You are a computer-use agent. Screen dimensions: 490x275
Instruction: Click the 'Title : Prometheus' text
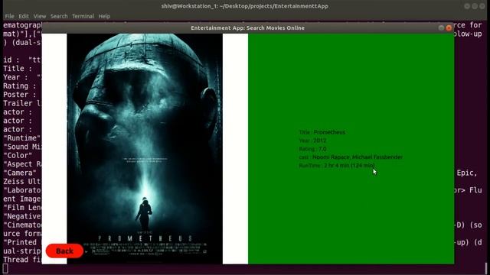tap(322, 132)
